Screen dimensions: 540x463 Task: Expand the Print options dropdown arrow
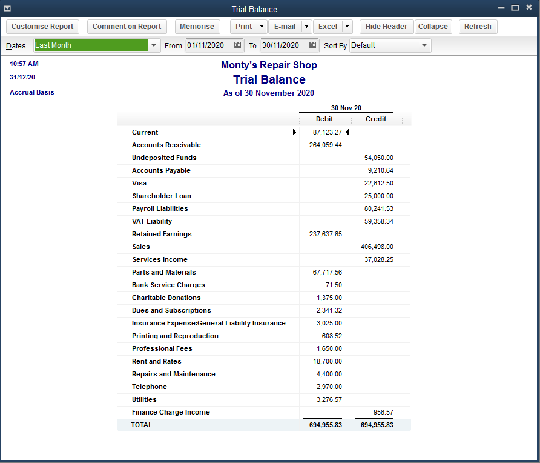click(x=262, y=27)
